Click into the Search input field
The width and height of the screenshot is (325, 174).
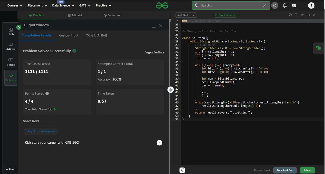(231, 5)
